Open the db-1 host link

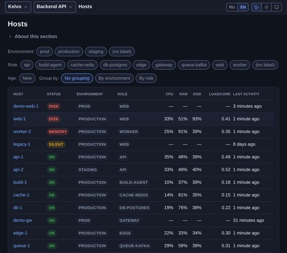pos(18,208)
